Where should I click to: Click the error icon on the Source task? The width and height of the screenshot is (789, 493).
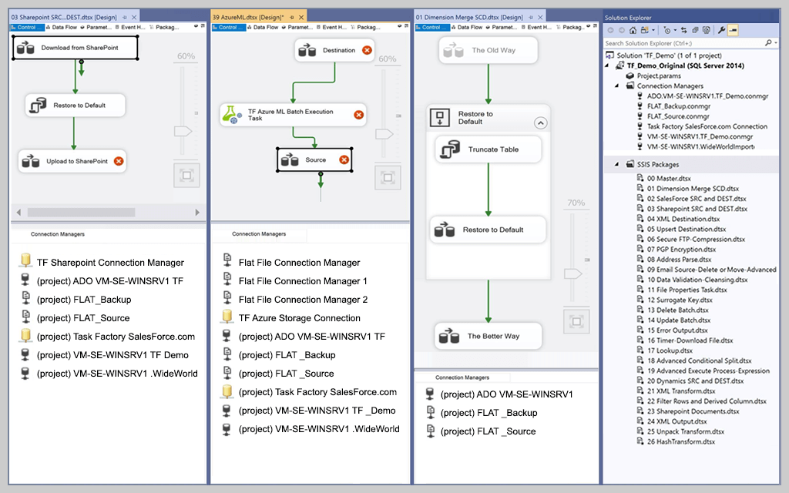pos(344,159)
